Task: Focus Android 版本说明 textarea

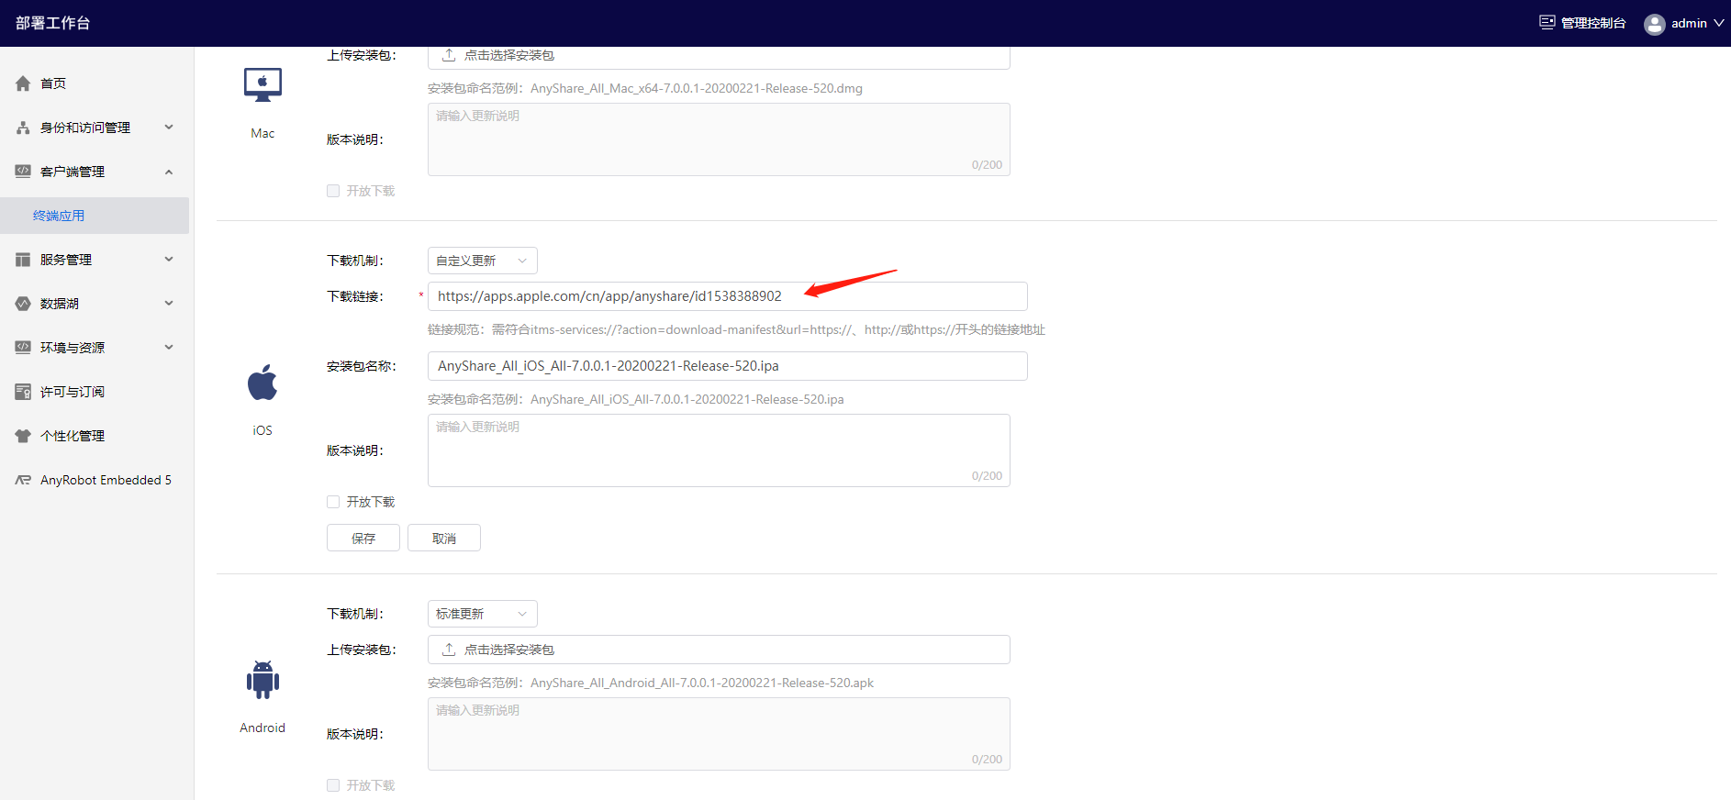Action: 719,734
